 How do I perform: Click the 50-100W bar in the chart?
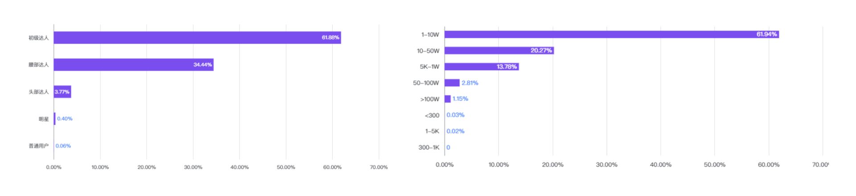tap(452, 83)
